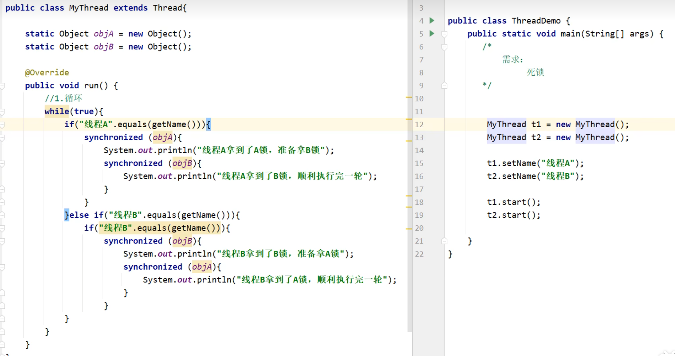Click the lowest yellow warning stripe on the scrollbar
The width and height of the screenshot is (675, 356).
pyautogui.click(x=409, y=229)
